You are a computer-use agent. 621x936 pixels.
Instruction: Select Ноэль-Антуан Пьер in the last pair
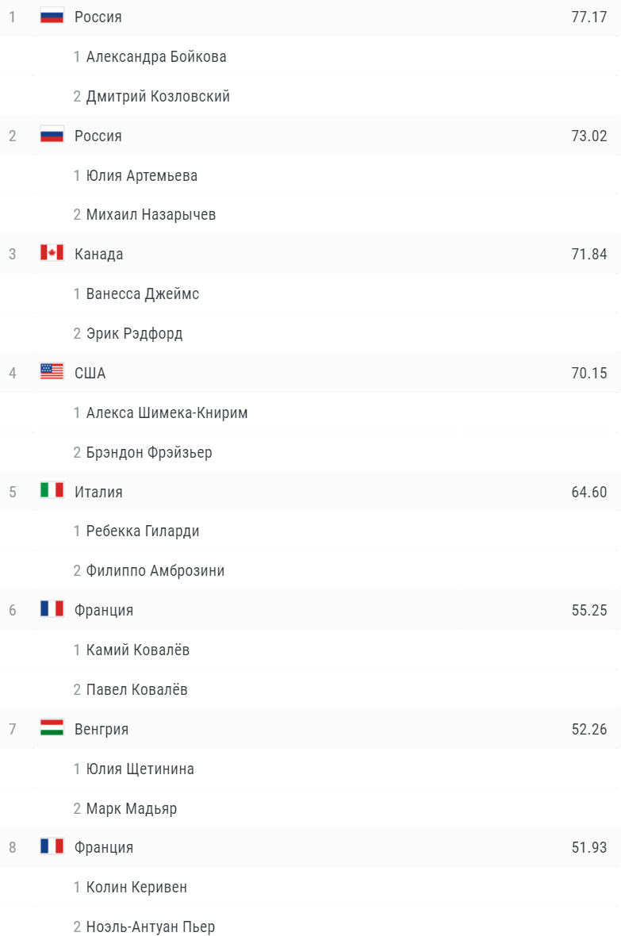pyautogui.click(x=150, y=926)
